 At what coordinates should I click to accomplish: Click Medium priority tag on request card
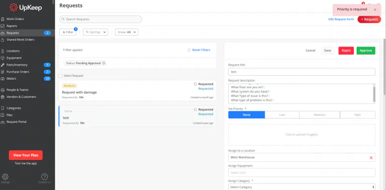(x=69, y=86)
